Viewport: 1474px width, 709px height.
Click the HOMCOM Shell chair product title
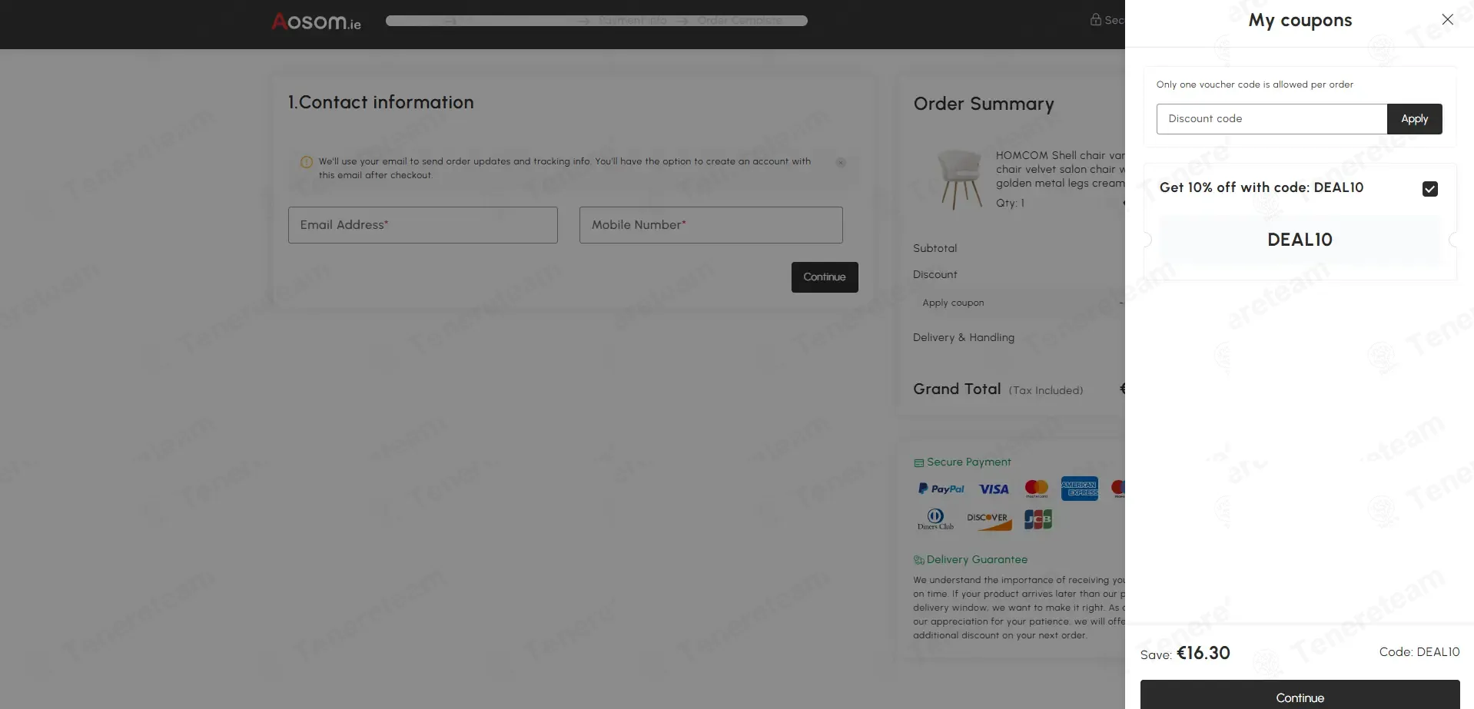pos(1060,169)
